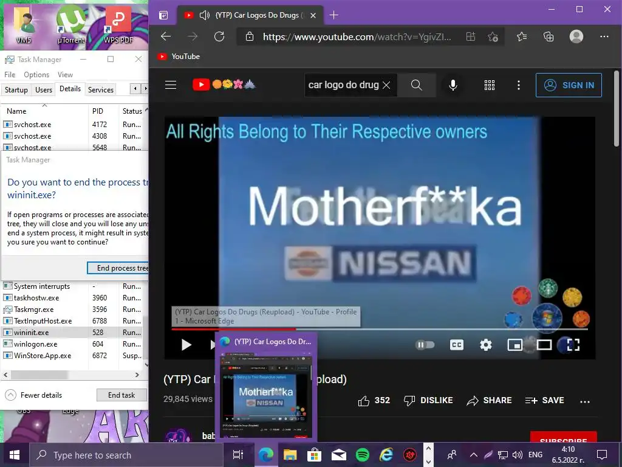Viewport: 622px width, 467px height.
Task: Switch player to theater mode
Action: pos(544,345)
